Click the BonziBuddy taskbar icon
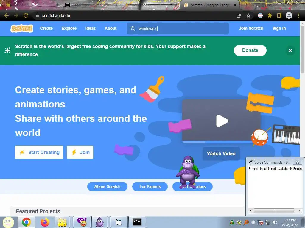Screen dimensions: 305x228 tap(99, 222)
